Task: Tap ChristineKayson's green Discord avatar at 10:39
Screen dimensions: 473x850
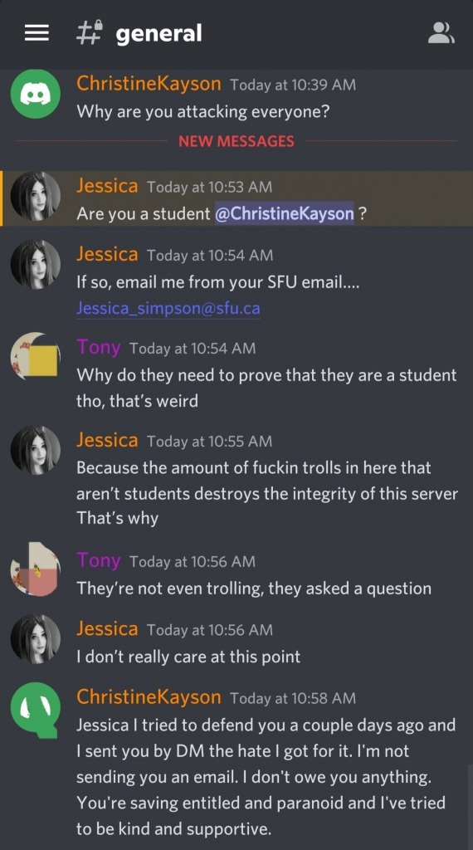Action: 36,94
